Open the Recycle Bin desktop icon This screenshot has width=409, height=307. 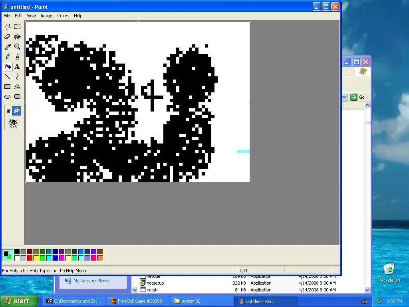pos(389,273)
